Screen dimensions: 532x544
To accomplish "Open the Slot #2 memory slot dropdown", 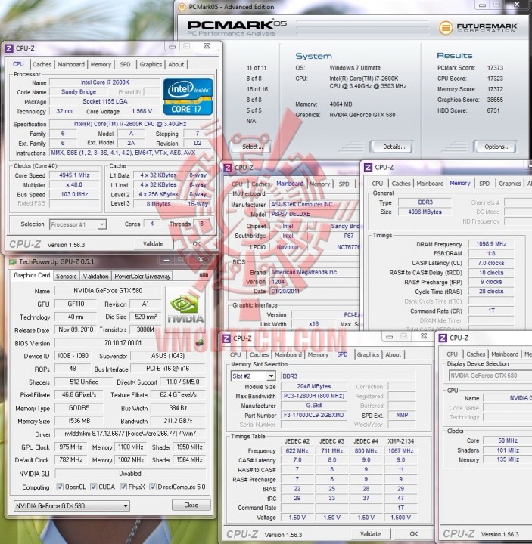I will [253, 376].
